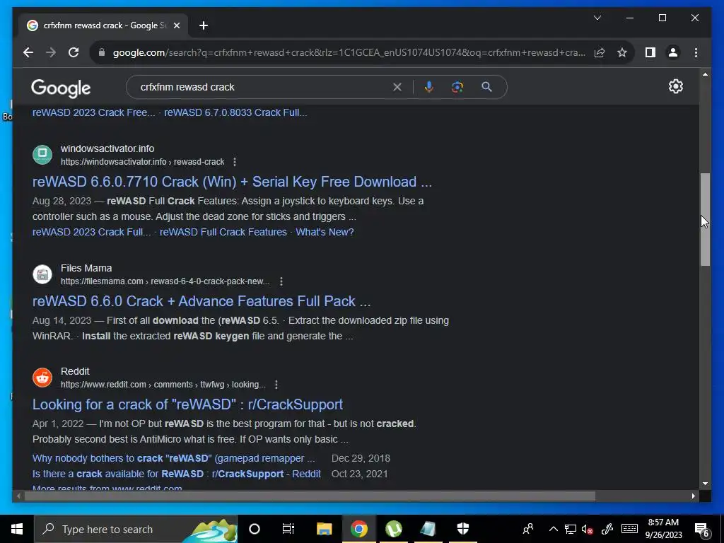Switch to Chrome on the taskbar
724x543 pixels.
point(358,529)
